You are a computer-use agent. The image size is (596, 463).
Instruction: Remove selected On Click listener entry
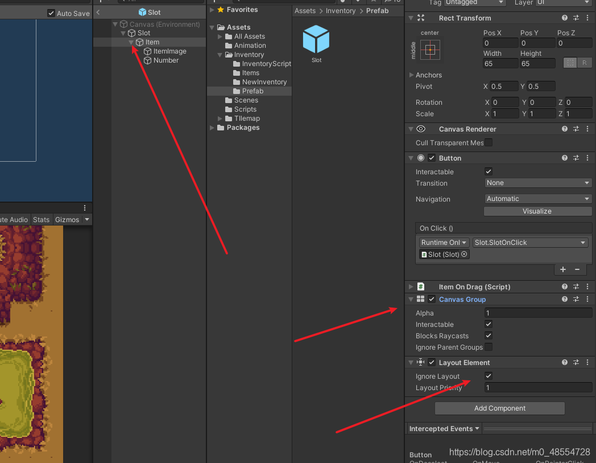click(577, 269)
